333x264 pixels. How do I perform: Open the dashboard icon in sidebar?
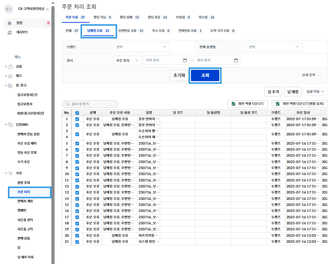point(10,32)
